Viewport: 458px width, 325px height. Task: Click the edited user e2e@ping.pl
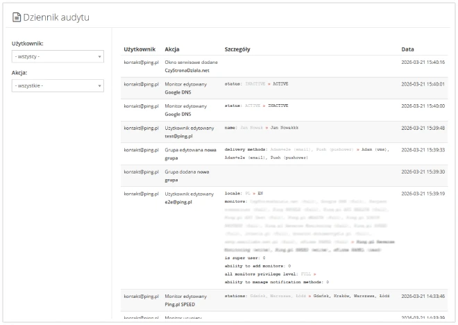[178, 201]
